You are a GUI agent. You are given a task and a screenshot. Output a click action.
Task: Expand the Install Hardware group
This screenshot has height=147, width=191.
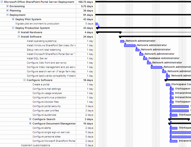19,32
